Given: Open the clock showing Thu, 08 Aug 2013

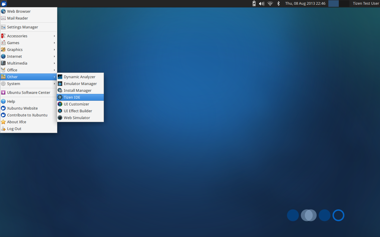Looking at the screenshot, I should click(x=305, y=4).
